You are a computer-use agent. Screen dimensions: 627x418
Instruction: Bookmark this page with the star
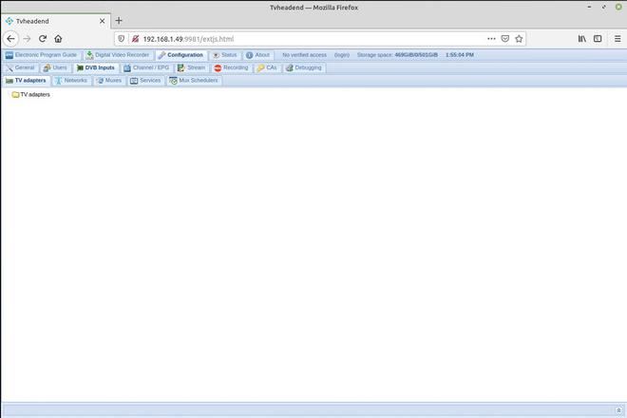519,39
